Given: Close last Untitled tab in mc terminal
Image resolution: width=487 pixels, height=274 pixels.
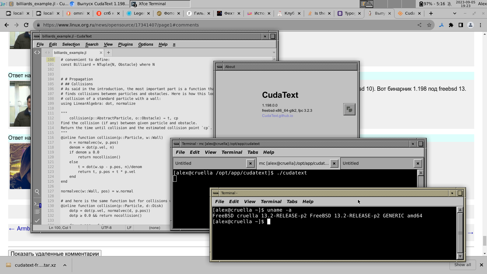Looking at the screenshot, I should click(418, 163).
